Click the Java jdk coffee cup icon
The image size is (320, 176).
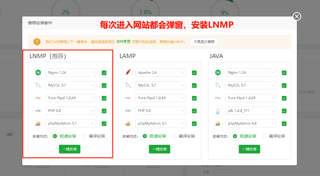tap(218, 111)
